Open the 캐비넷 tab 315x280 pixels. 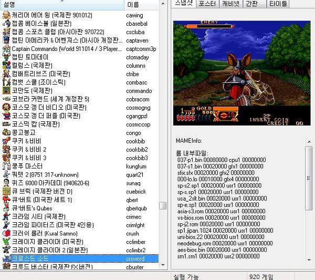tap(230, 4)
